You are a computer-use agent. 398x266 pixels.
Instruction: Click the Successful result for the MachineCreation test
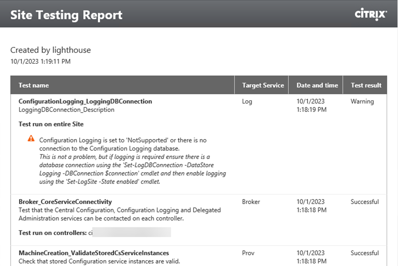click(x=365, y=253)
